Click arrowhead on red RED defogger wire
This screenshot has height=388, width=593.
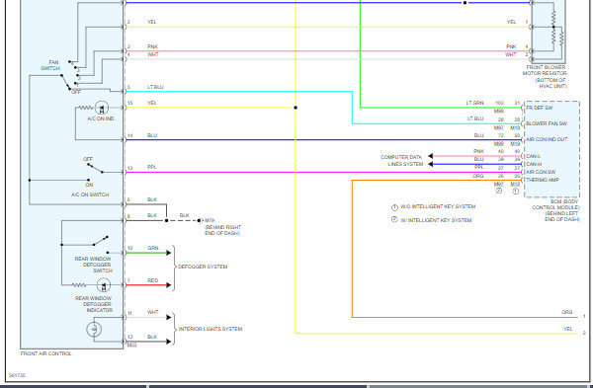pyautogui.click(x=169, y=285)
